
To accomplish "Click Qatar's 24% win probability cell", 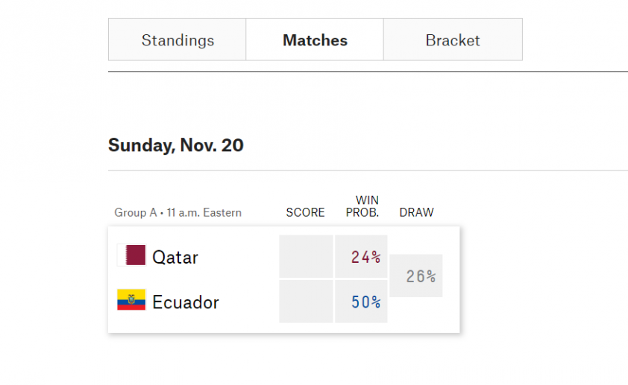I will [361, 256].
